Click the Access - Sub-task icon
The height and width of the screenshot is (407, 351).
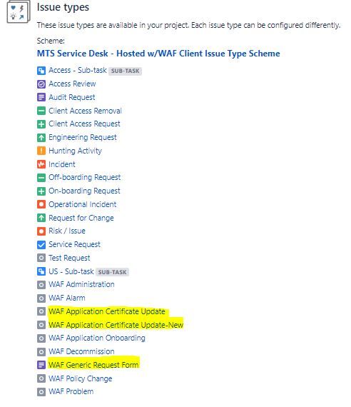pos(41,71)
